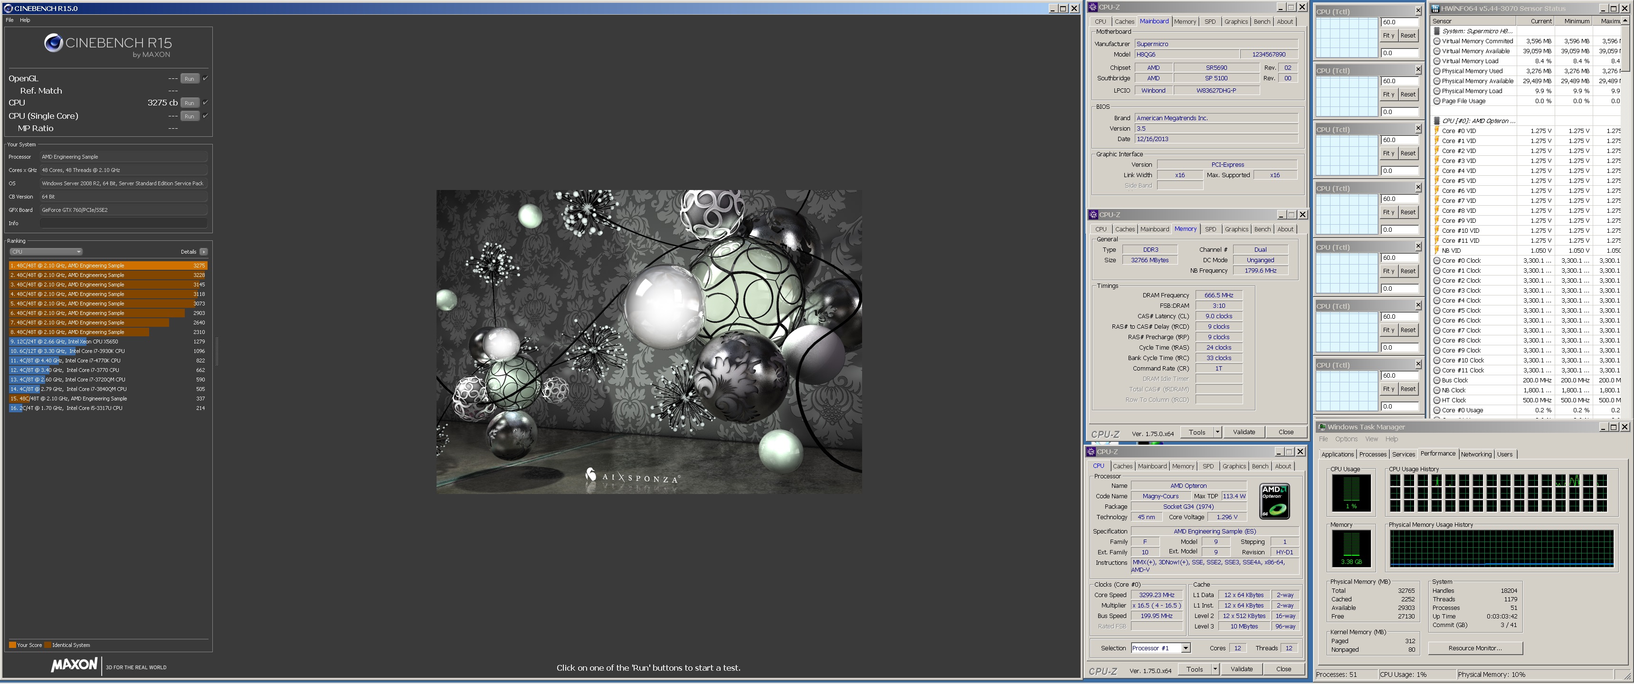This screenshot has height=684, width=1634.
Task: Click the Cinebench R15 logo sphere
Action: pyautogui.click(x=53, y=42)
